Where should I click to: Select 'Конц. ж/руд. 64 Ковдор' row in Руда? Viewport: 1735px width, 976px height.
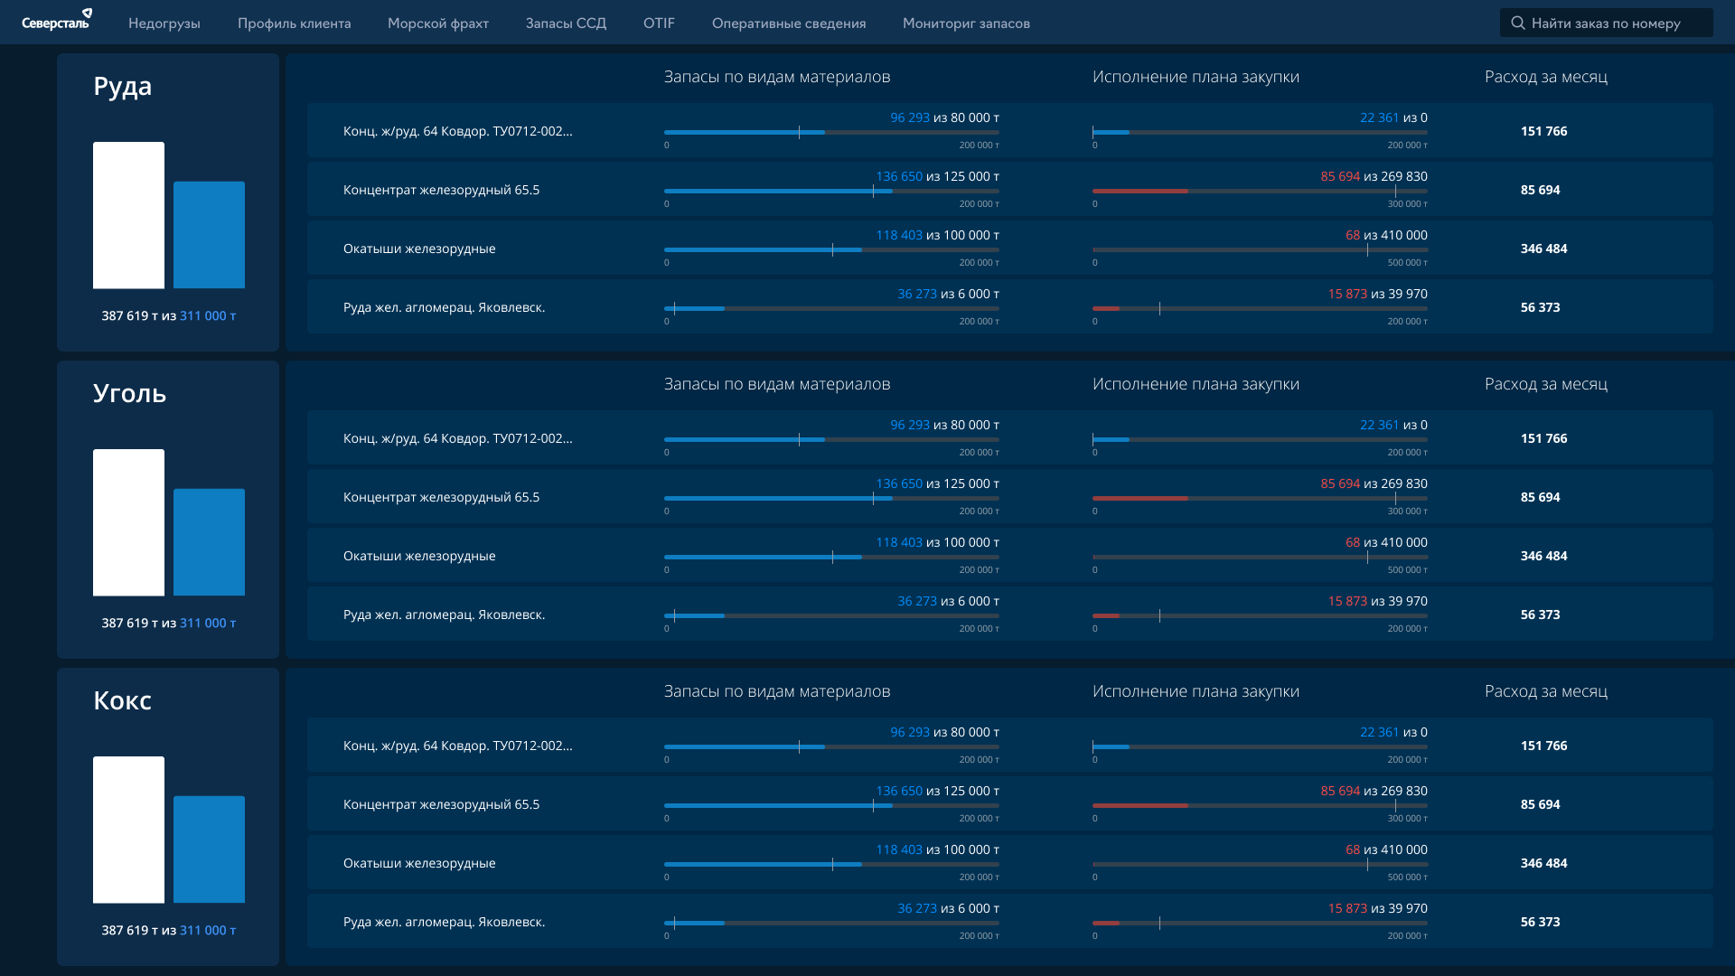click(1010, 131)
